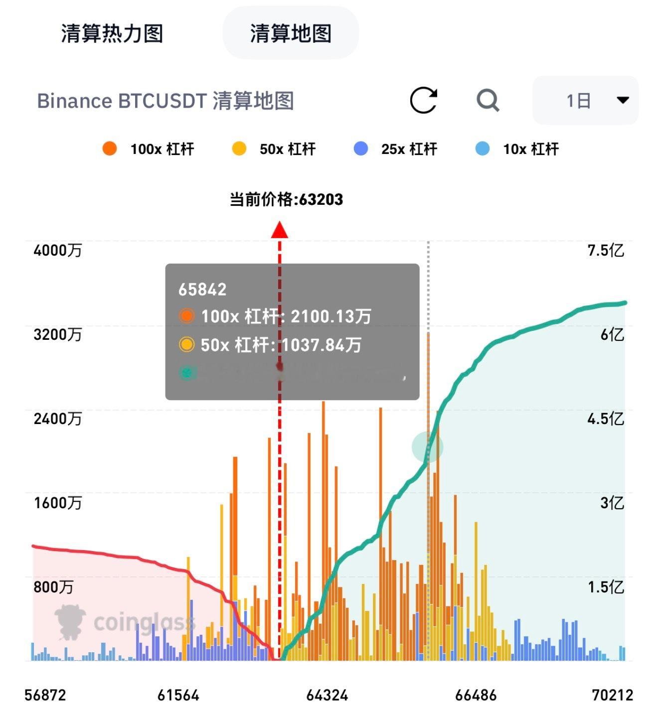Click the 61564 price axis label
This screenshot has width=658, height=713.
click(x=178, y=695)
